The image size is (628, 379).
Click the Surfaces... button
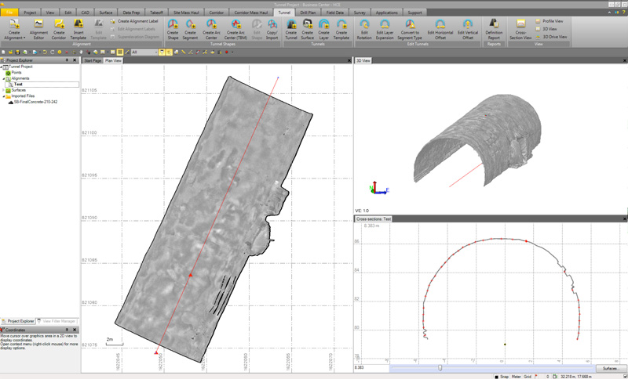tap(610, 367)
